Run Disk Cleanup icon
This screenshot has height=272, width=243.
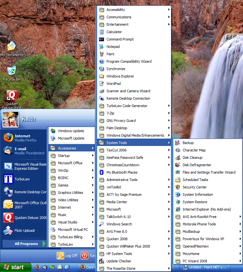pyautogui.click(x=178, y=158)
